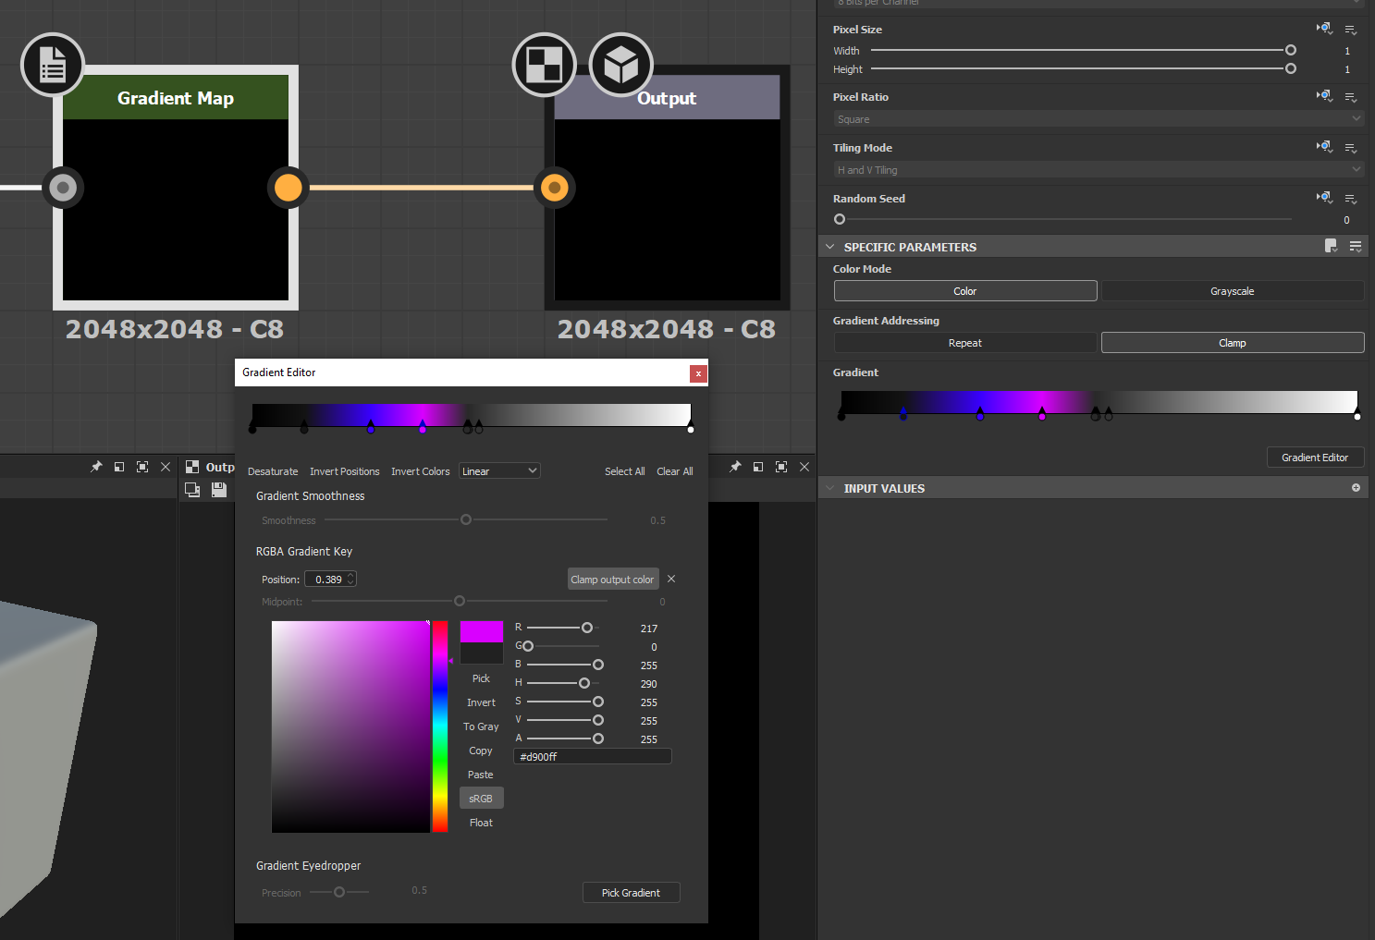Select Desaturate in the Gradient Editor

point(272,471)
